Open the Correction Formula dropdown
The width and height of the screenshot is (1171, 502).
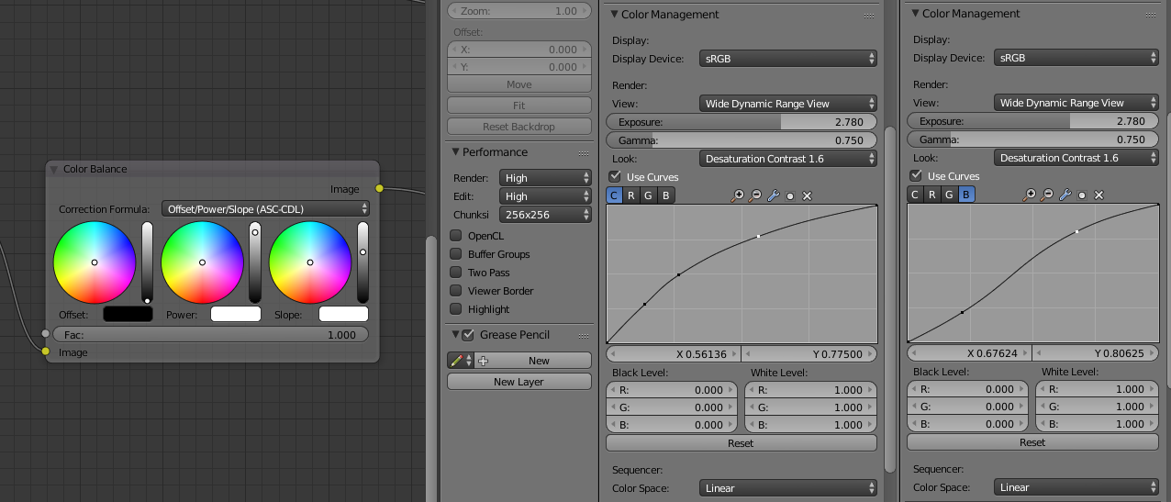point(265,209)
